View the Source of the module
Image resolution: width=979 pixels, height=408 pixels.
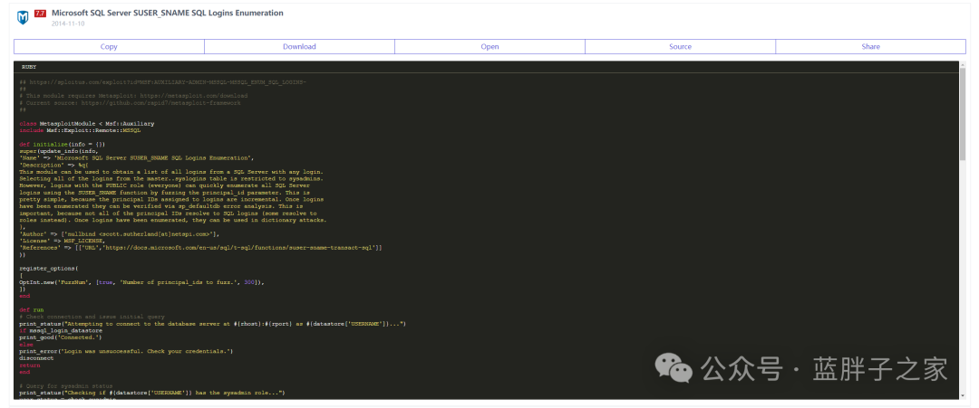coord(681,47)
